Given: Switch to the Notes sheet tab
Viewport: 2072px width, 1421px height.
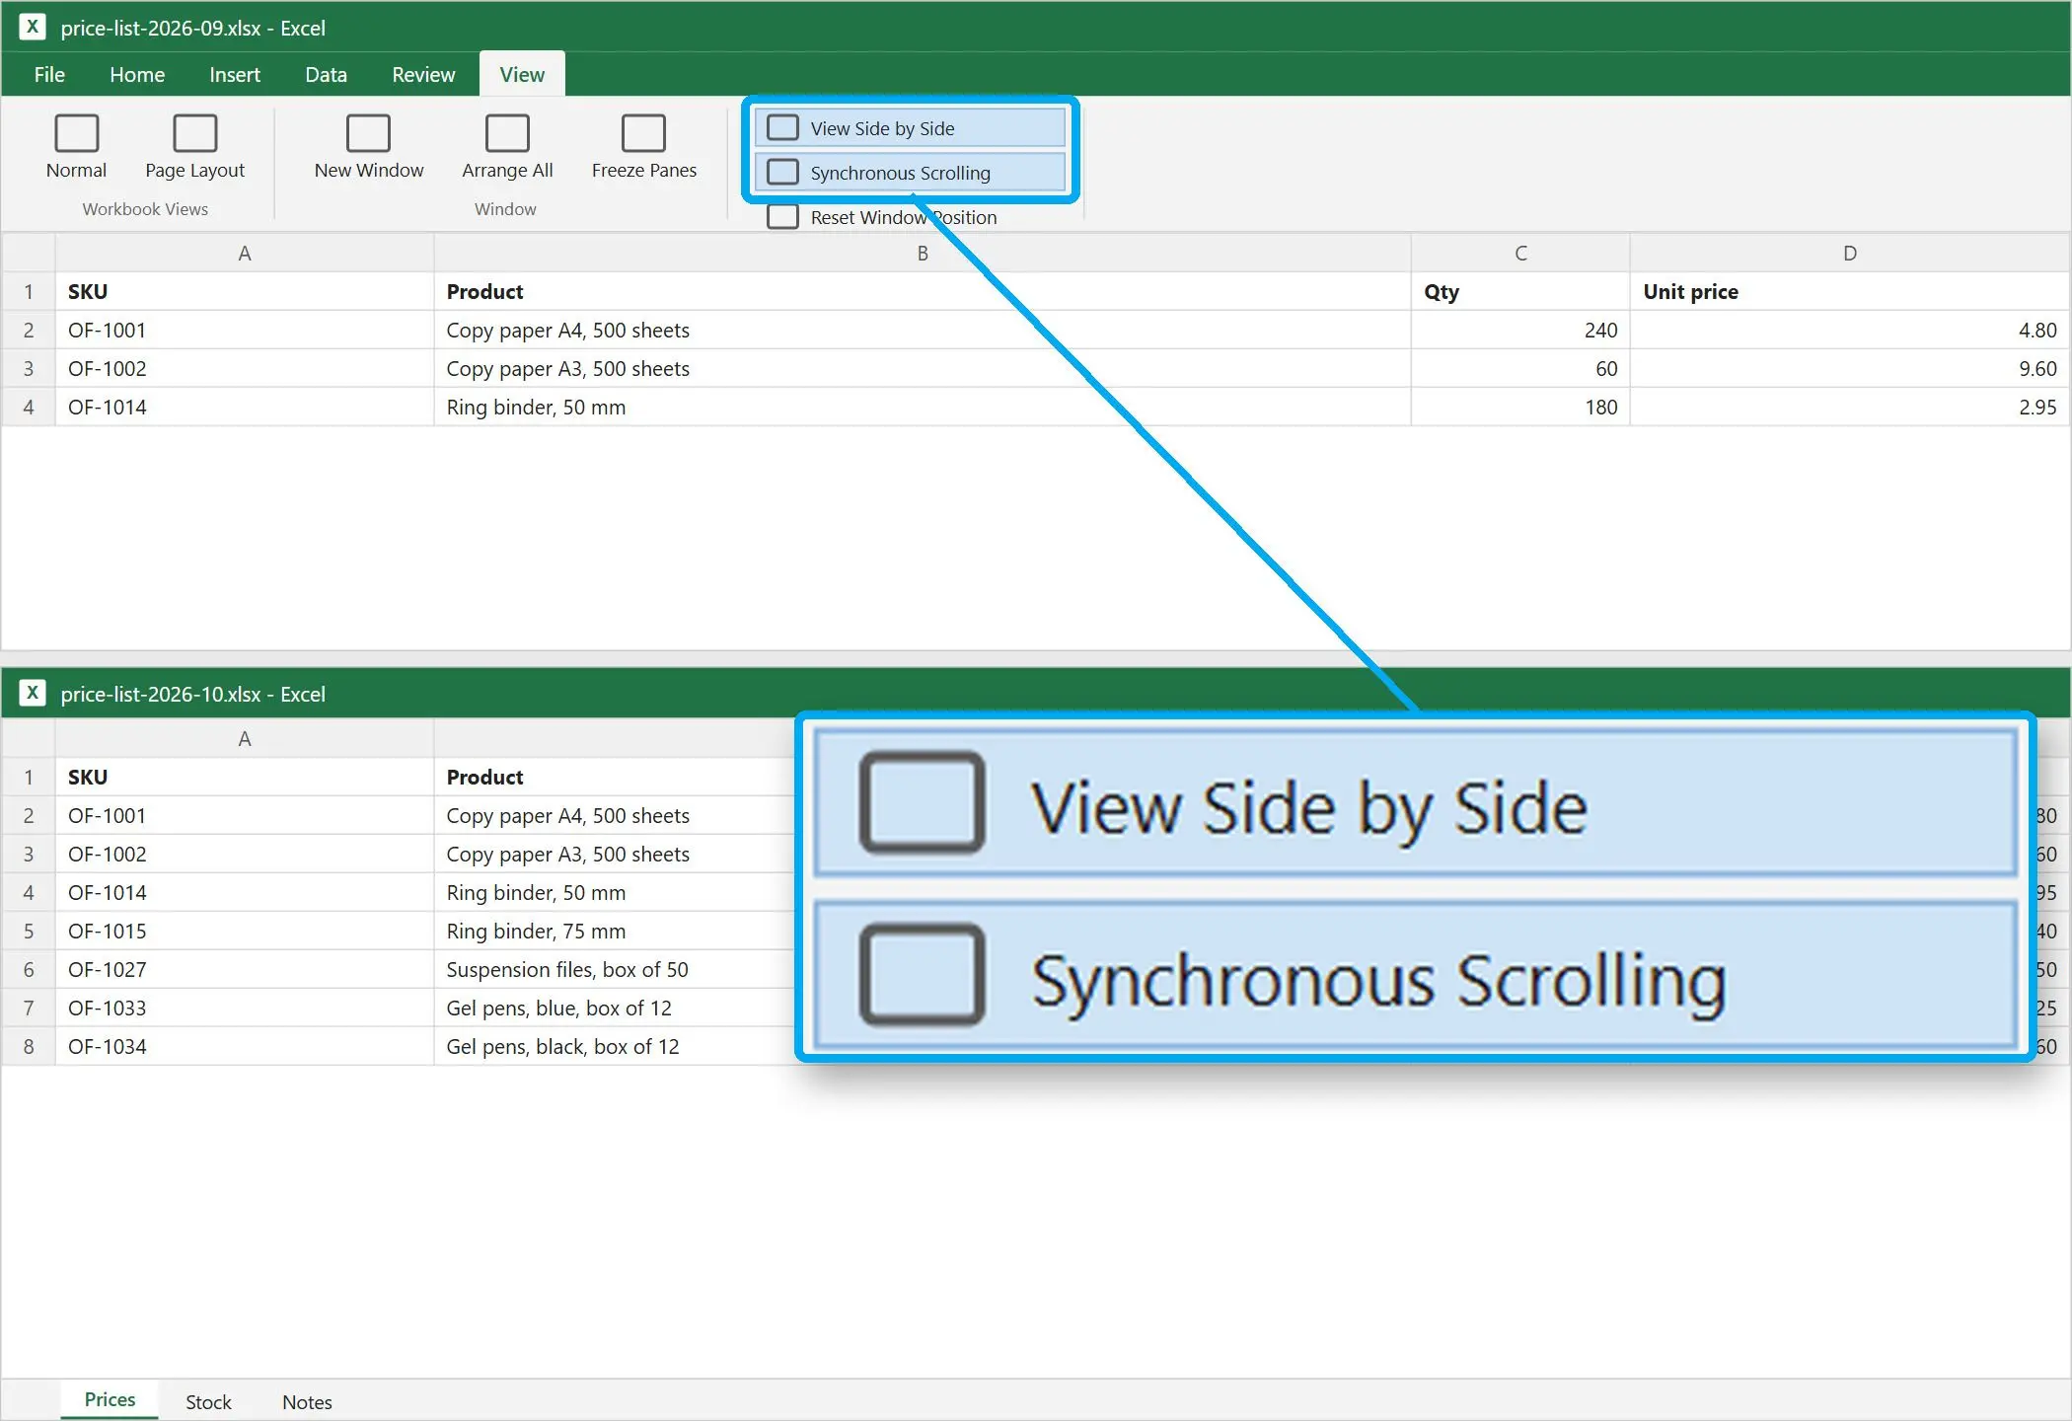Looking at the screenshot, I should [307, 1401].
